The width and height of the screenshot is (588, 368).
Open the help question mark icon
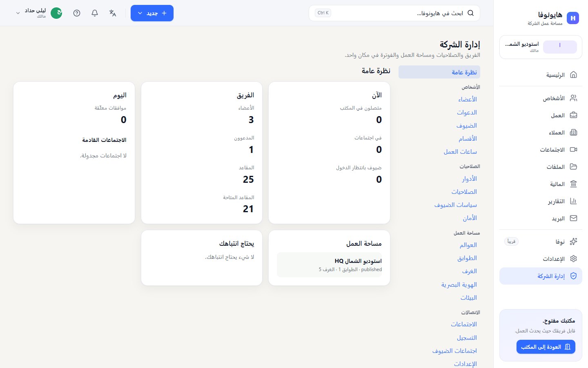(77, 13)
